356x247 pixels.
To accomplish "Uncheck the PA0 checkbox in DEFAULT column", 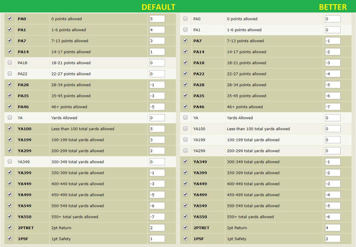I will (x=10, y=18).
